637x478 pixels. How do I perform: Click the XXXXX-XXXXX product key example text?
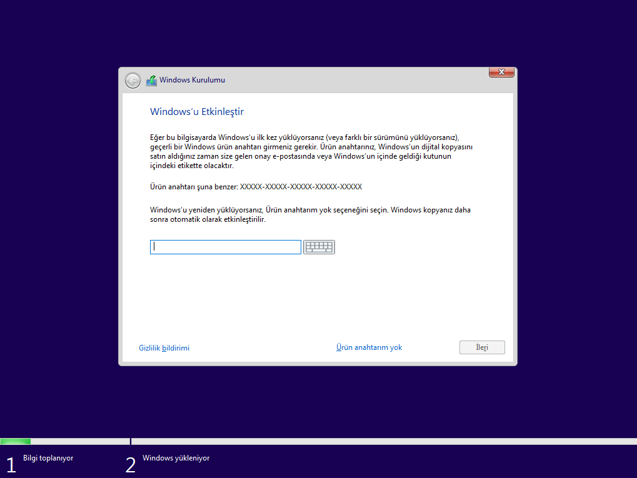pos(301,187)
